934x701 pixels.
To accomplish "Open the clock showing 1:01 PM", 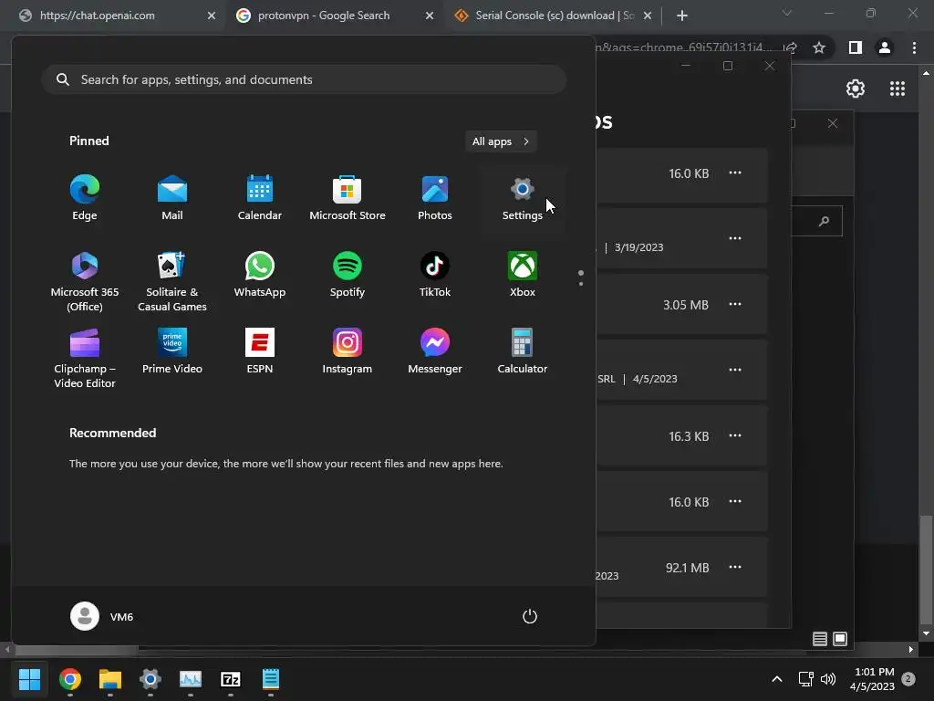I will (x=873, y=679).
